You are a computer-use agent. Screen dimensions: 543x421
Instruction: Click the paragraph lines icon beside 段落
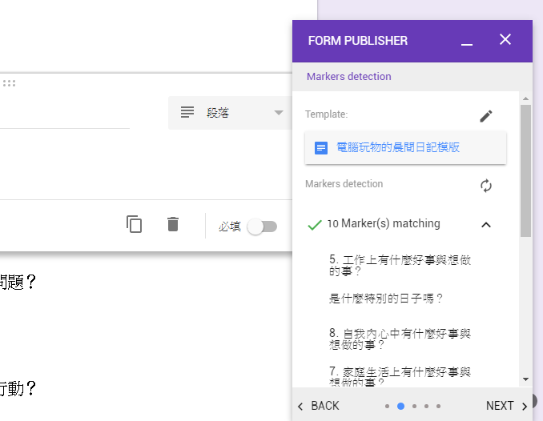[187, 113]
